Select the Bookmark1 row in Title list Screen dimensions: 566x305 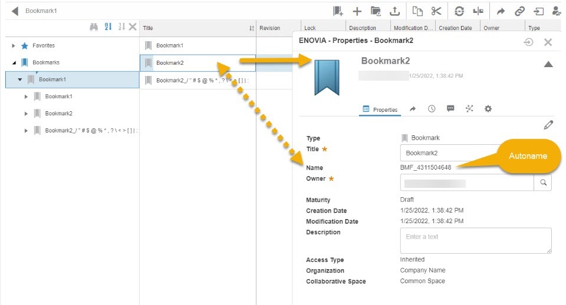[198, 45]
